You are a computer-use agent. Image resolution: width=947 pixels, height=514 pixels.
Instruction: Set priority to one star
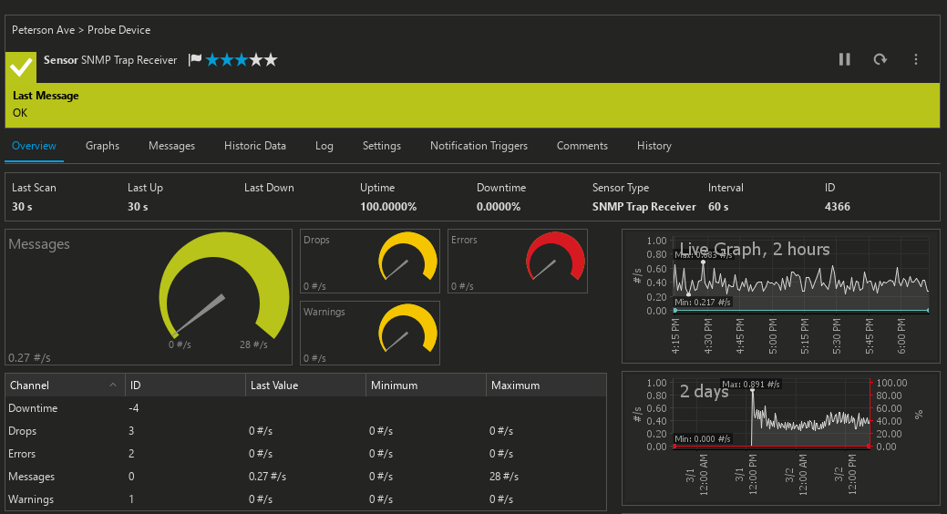[x=212, y=60]
